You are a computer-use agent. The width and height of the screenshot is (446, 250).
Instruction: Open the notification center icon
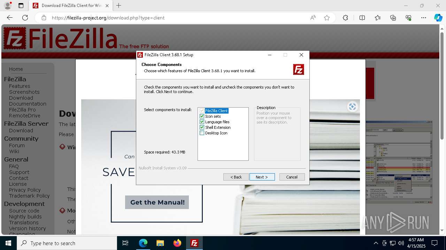(x=435, y=243)
